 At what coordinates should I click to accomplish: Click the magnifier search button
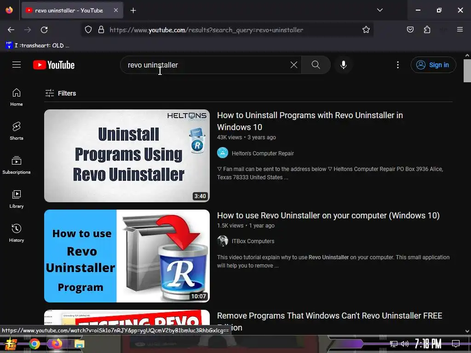[x=316, y=65]
